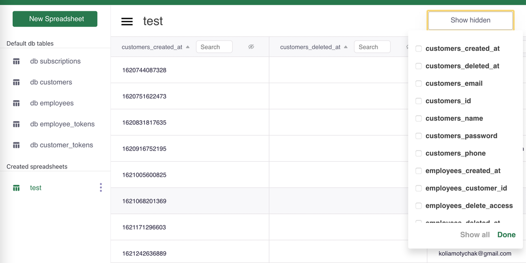The height and width of the screenshot is (263, 526).
Task: Click table icon beside db employees
Action: pos(16,103)
